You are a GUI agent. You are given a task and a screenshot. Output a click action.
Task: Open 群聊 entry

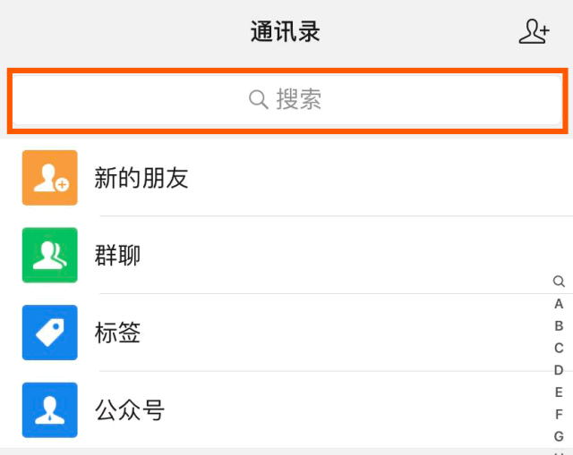[118, 256]
